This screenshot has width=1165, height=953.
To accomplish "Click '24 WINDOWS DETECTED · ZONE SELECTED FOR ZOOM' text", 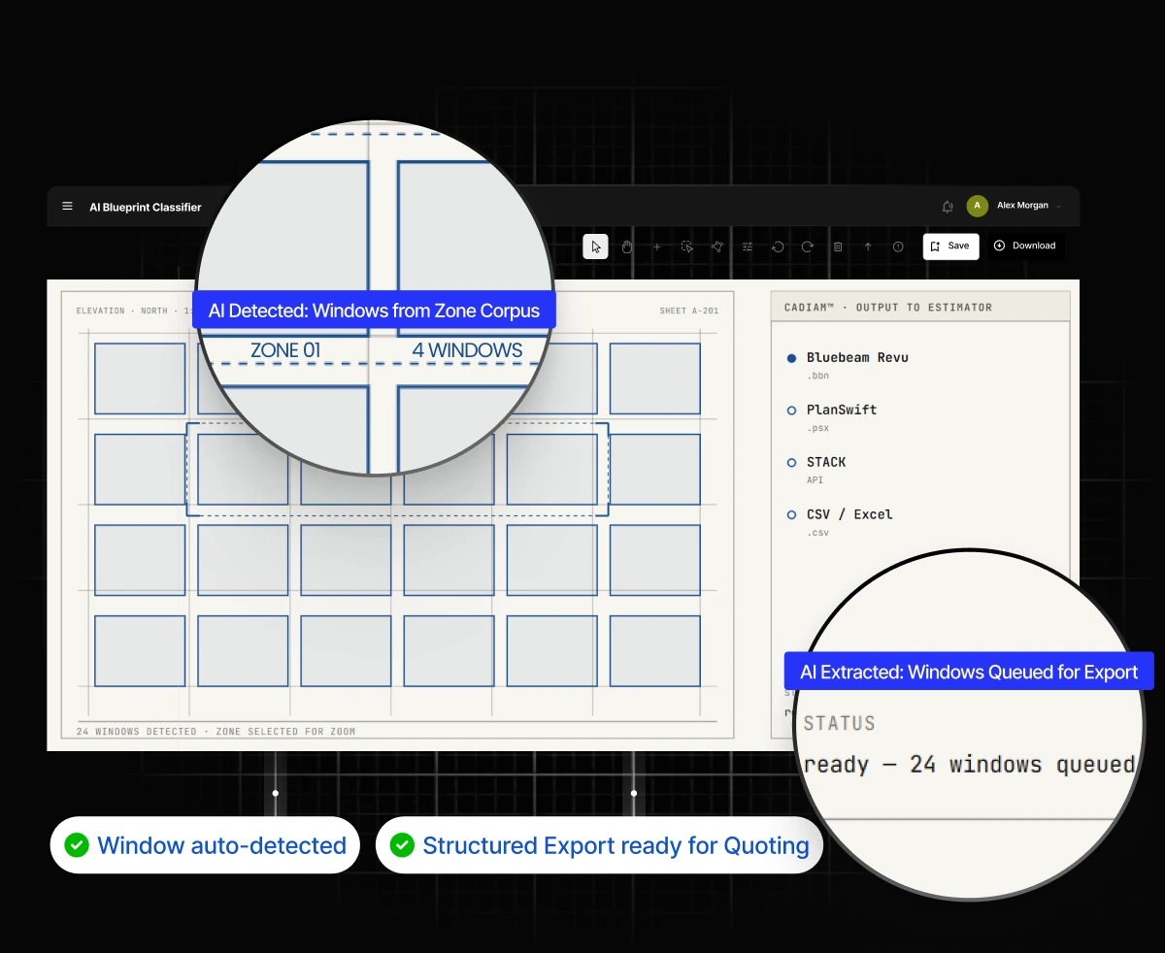I will [x=216, y=732].
